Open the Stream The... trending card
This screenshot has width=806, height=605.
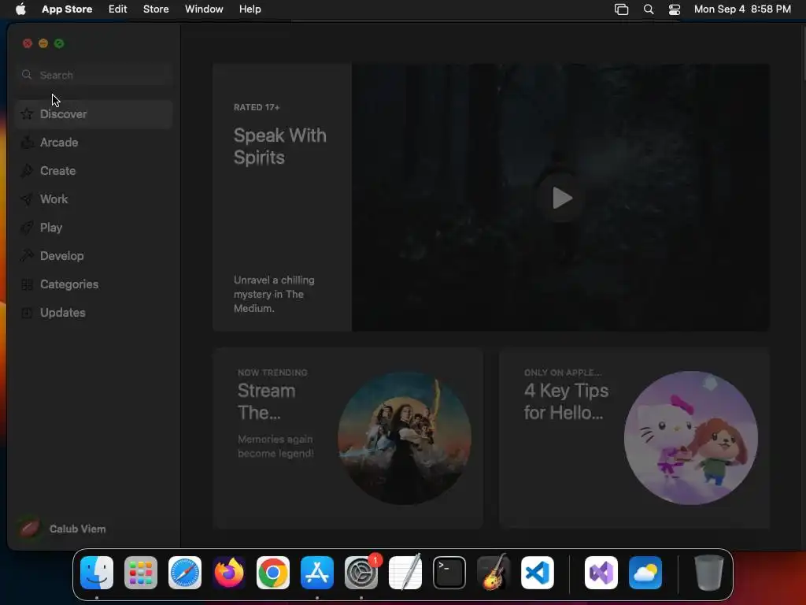point(348,438)
